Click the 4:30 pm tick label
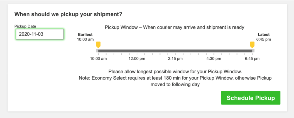The width and height of the screenshot is (294, 118). 214,59
